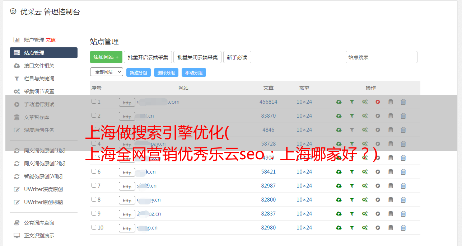Click 批量关闭云端采集 button
Image resolution: width=462 pixels, height=246 pixels.
click(x=197, y=57)
